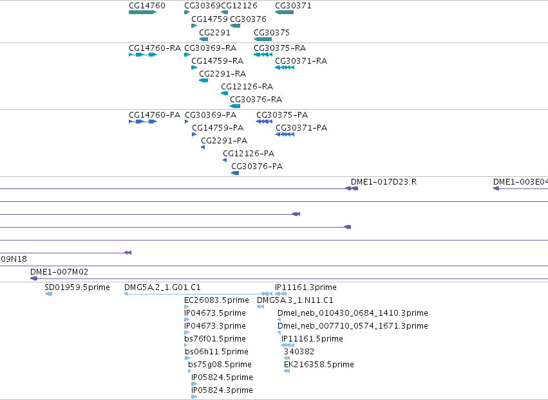Select the CG30371 gene label
This screenshot has height=400, width=548.
(293, 6)
